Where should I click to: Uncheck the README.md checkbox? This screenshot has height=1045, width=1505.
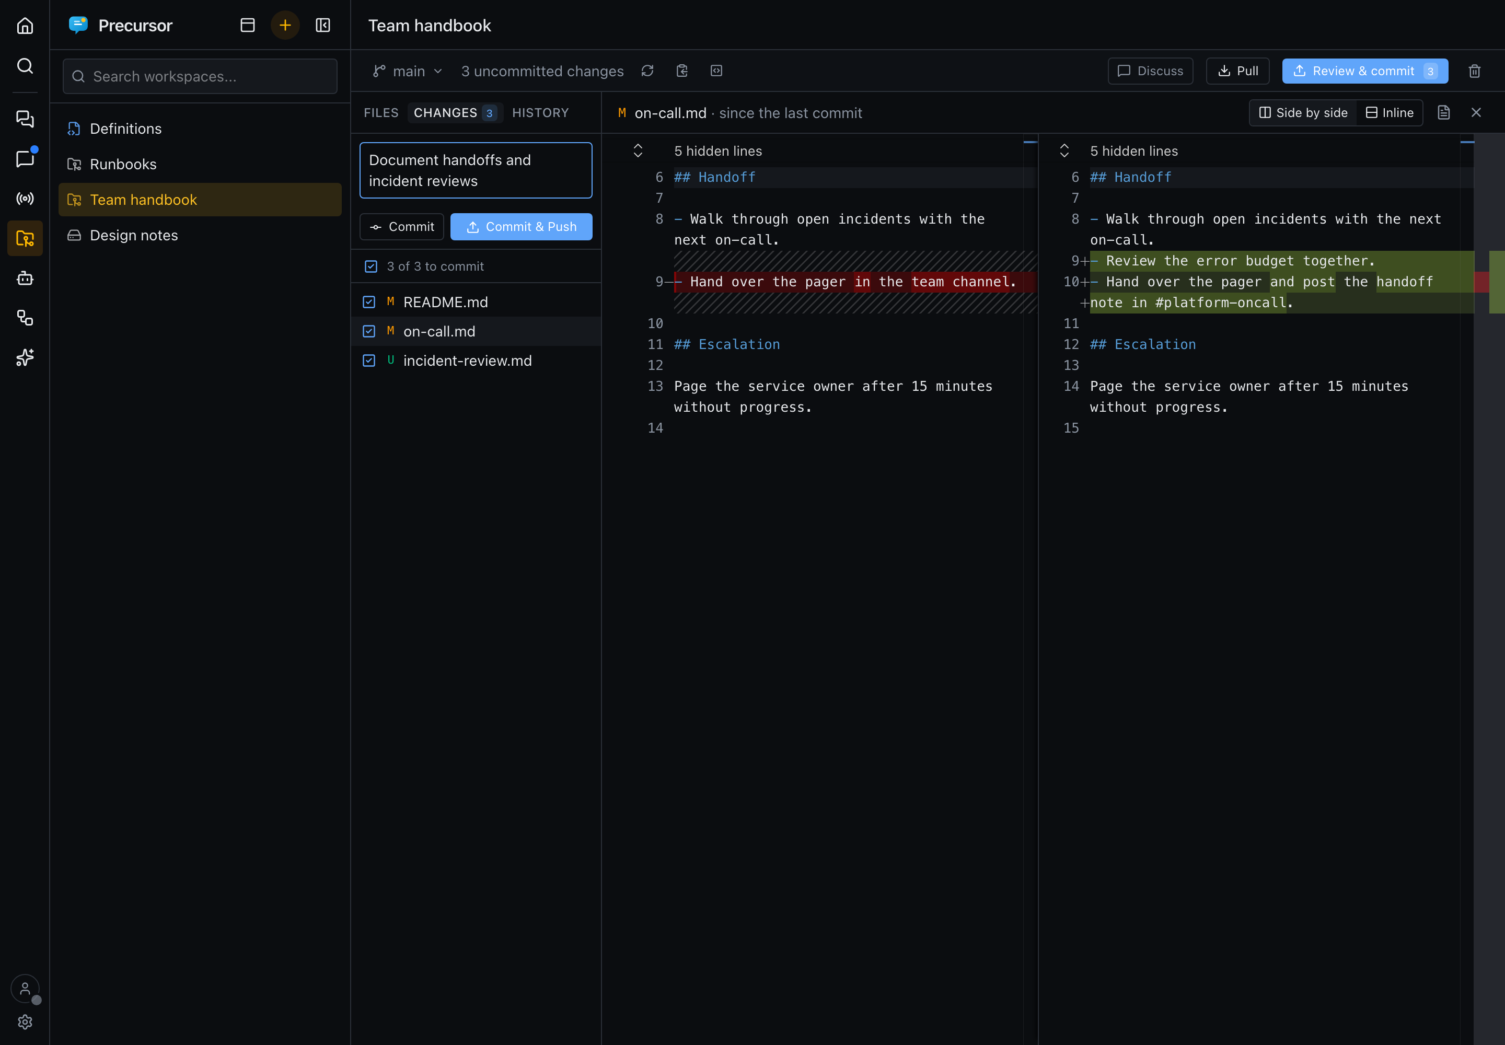click(x=369, y=302)
